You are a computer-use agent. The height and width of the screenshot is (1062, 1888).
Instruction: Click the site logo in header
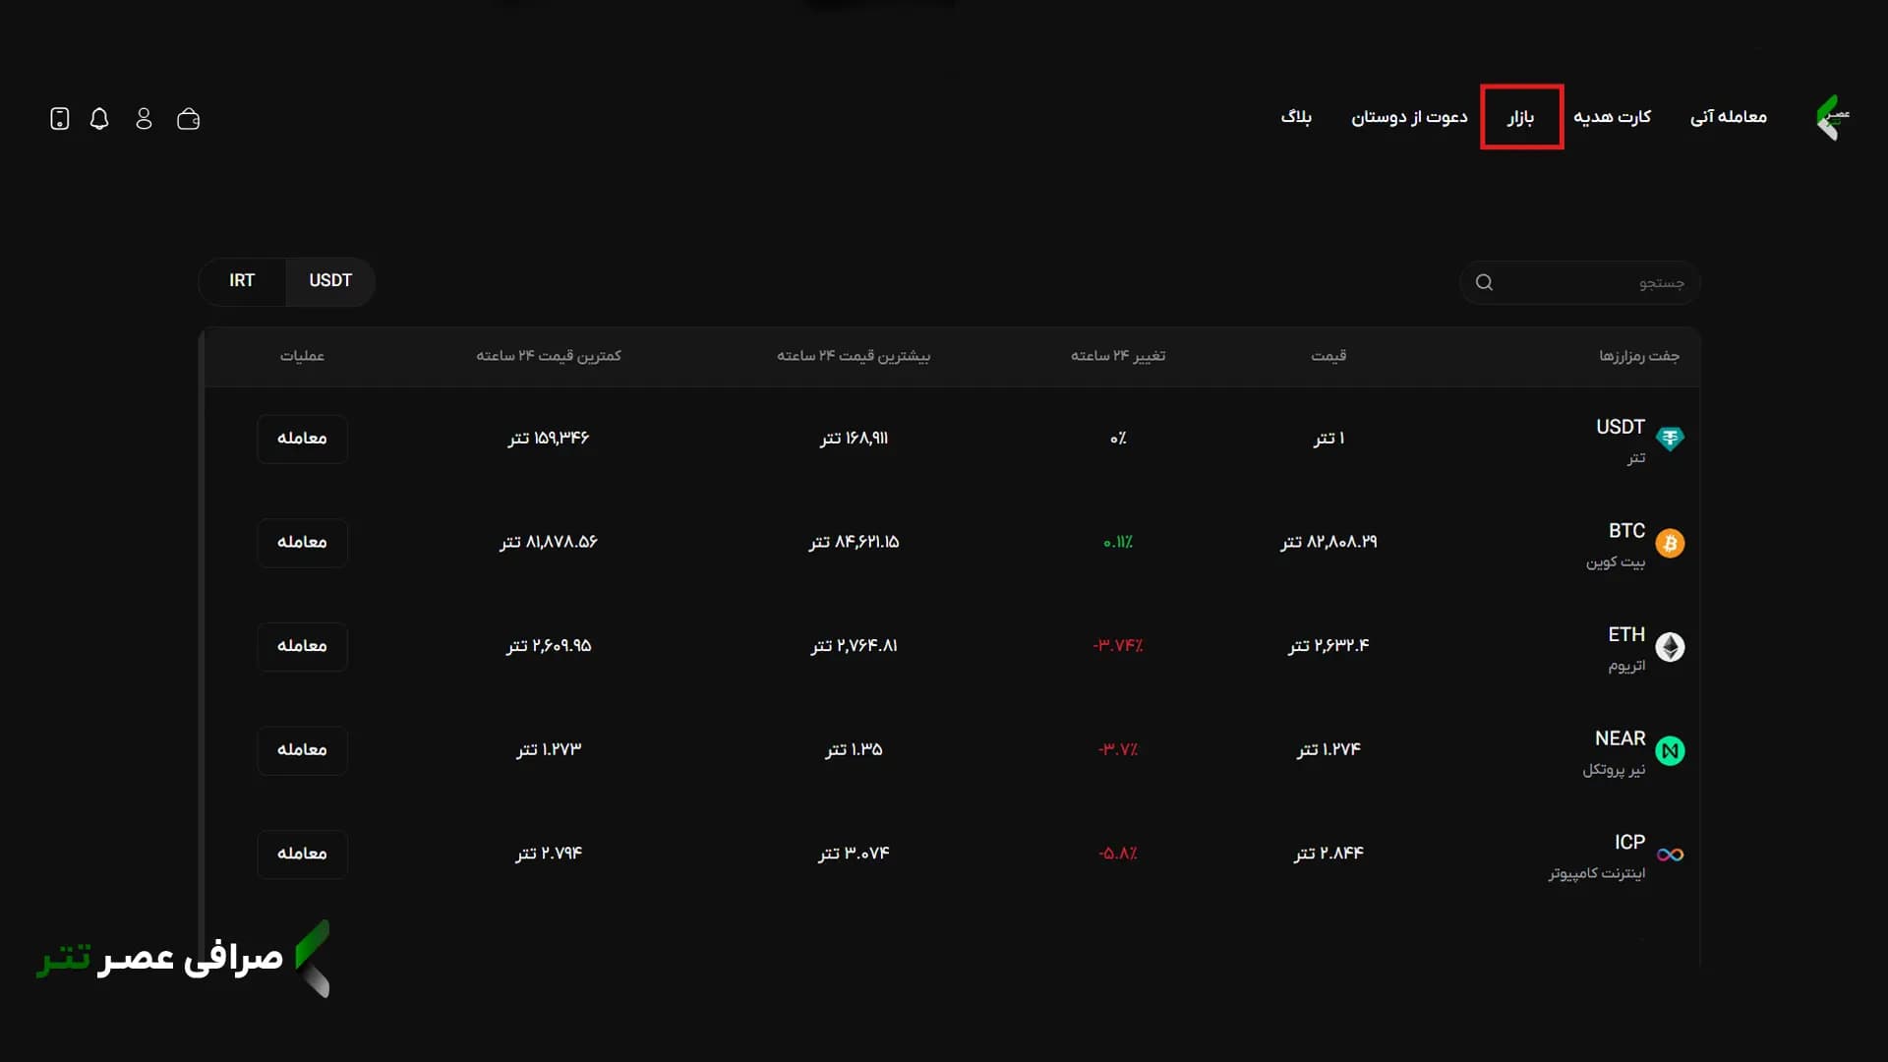tap(1832, 117)
